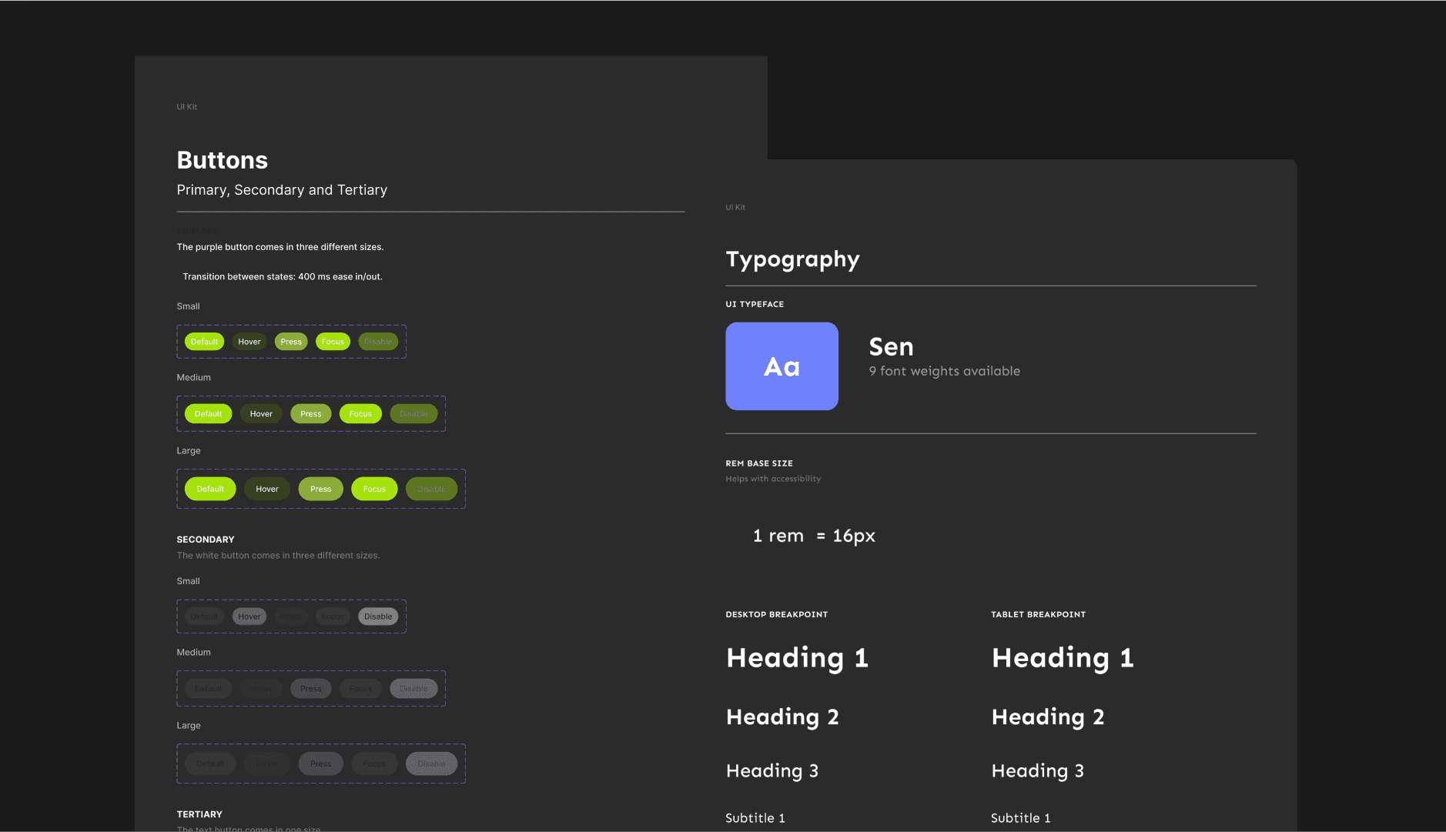1446x832 pixels.
Task: Click 'Heading 3' under Desktop Breakpoint
Action: 772,771
